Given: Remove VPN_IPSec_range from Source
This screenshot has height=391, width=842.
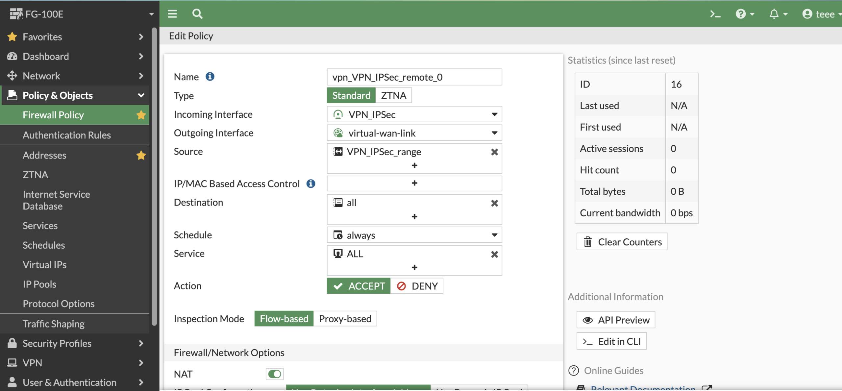Looking at the screenshot, I should pyautogui.click(x=494, y=152).
